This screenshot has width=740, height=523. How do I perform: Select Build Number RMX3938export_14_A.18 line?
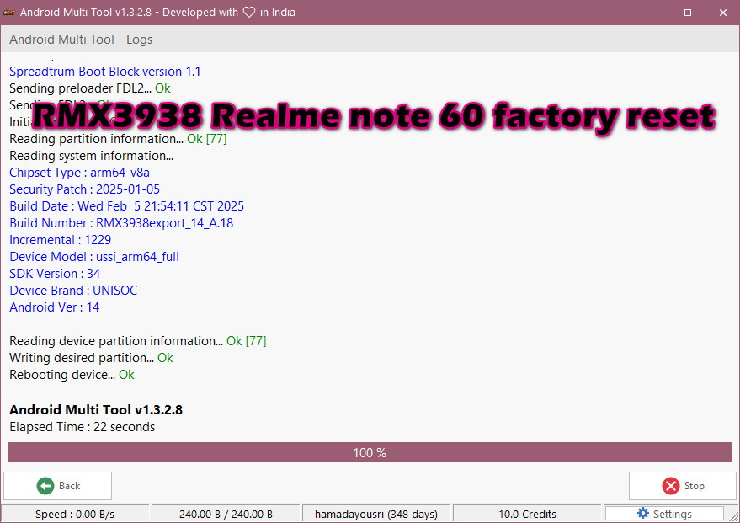tap(121, 223)
